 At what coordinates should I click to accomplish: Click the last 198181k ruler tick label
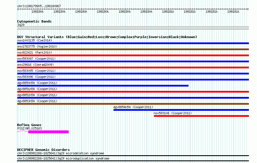coord(233,12)
